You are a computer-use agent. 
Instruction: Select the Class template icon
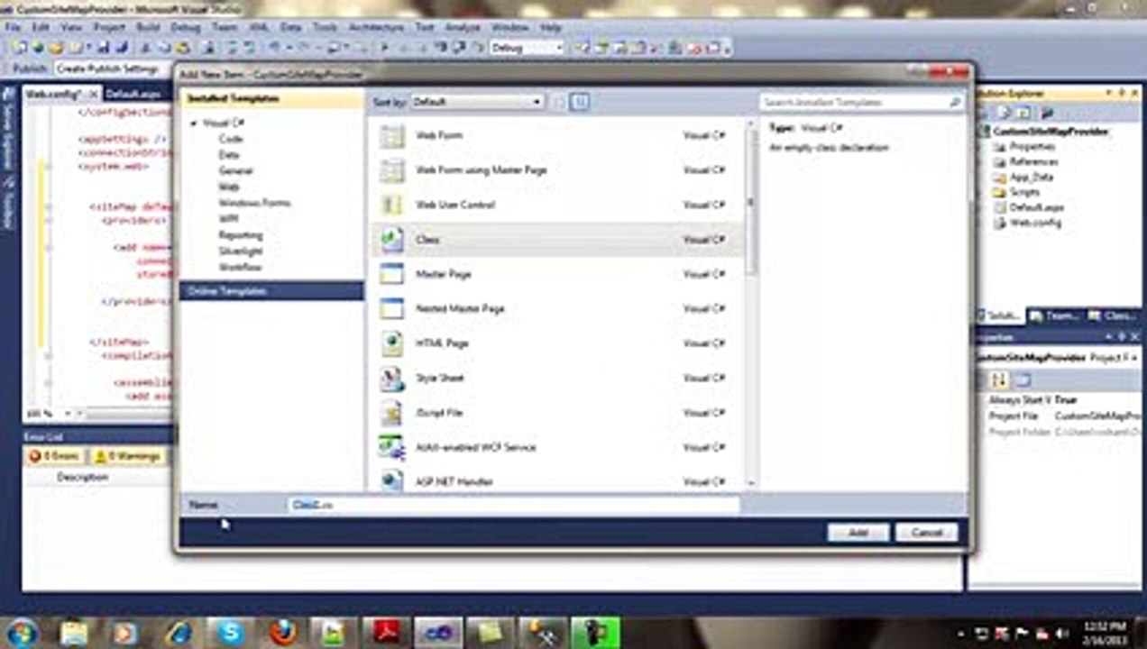pyautogui.click(x=392, y=240)
